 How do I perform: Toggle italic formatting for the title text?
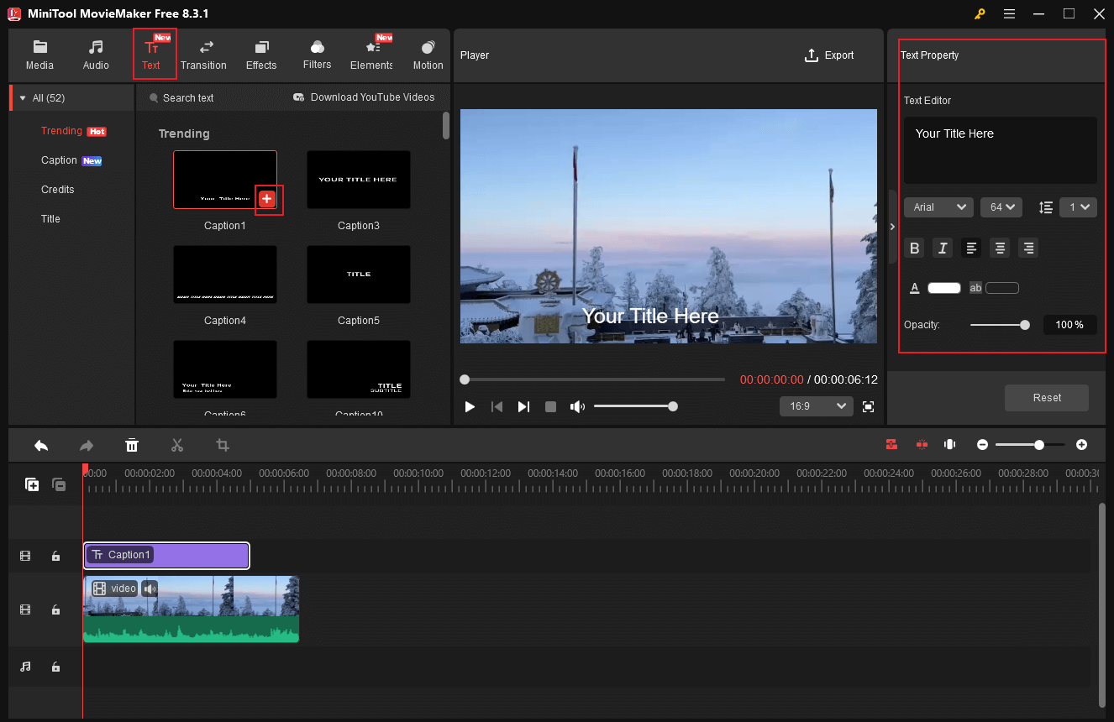click(942, 248)
